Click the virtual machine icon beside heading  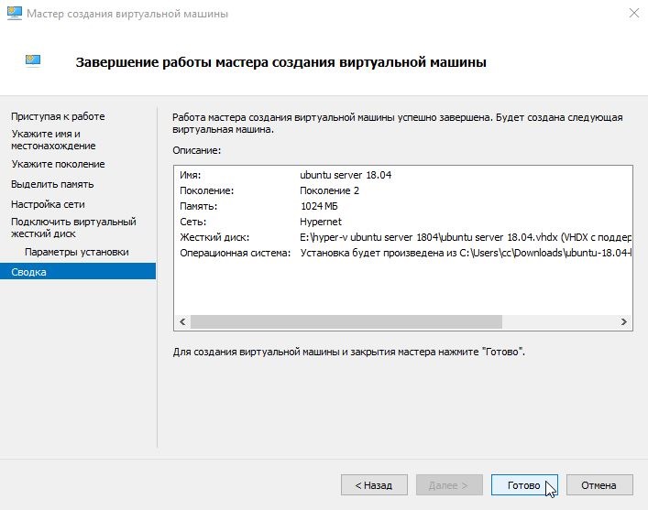(x=33, y=61)
